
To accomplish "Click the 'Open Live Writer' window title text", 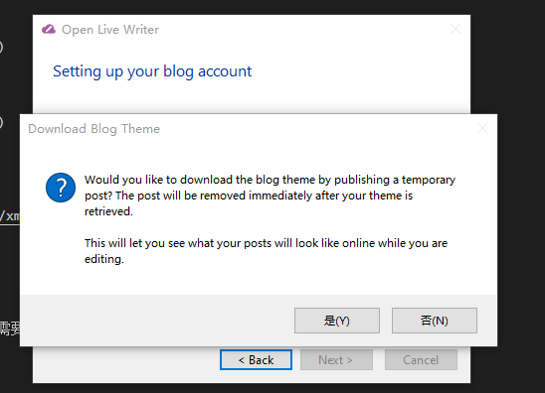I will (x=110, y=30).
